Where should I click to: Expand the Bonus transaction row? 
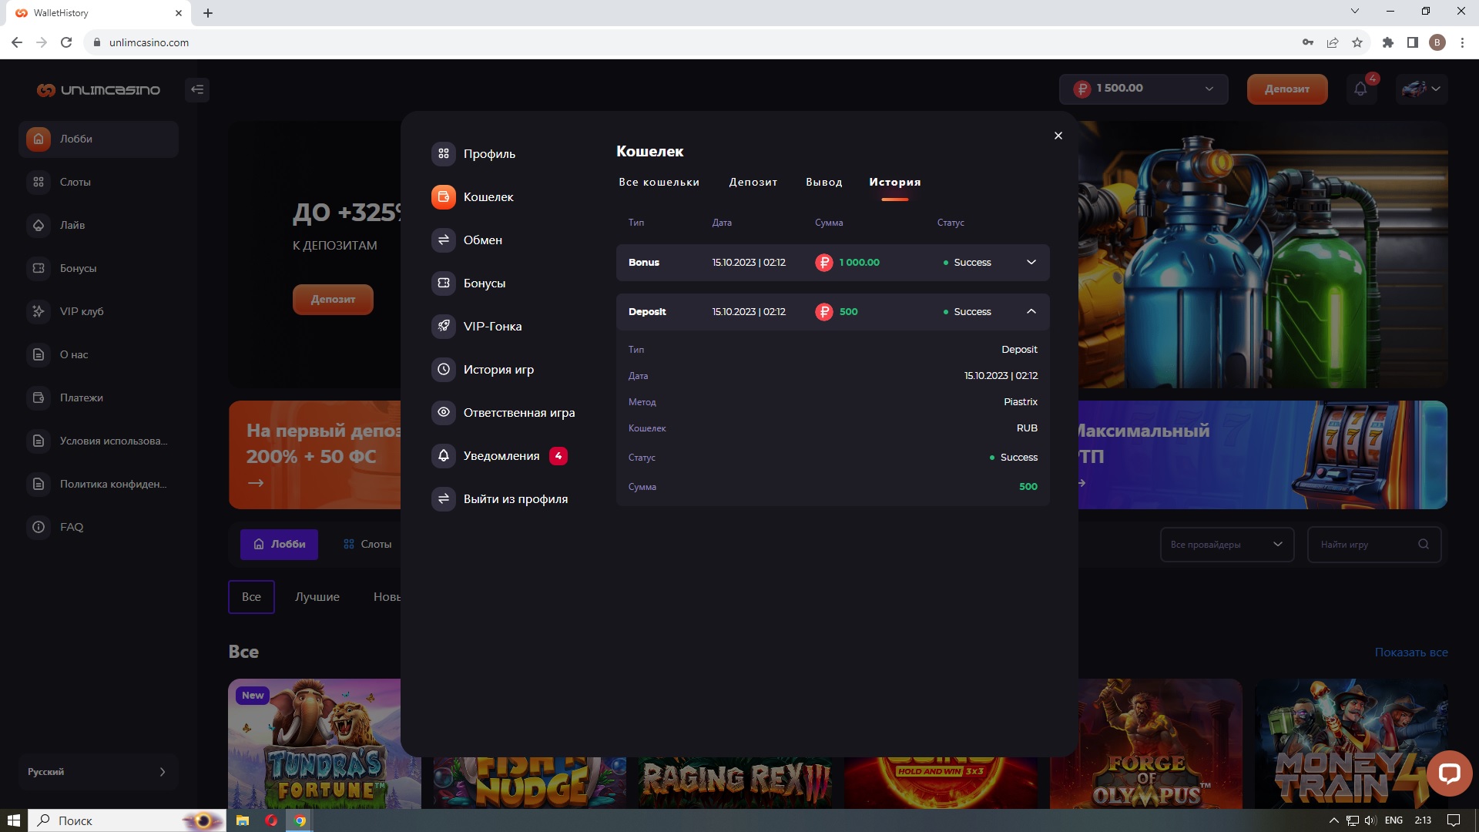(x=1031, y=263)
